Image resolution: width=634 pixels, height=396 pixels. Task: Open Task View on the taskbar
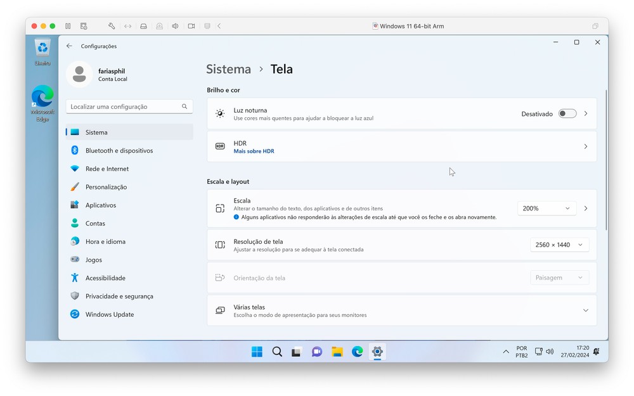tap(297, 352)
